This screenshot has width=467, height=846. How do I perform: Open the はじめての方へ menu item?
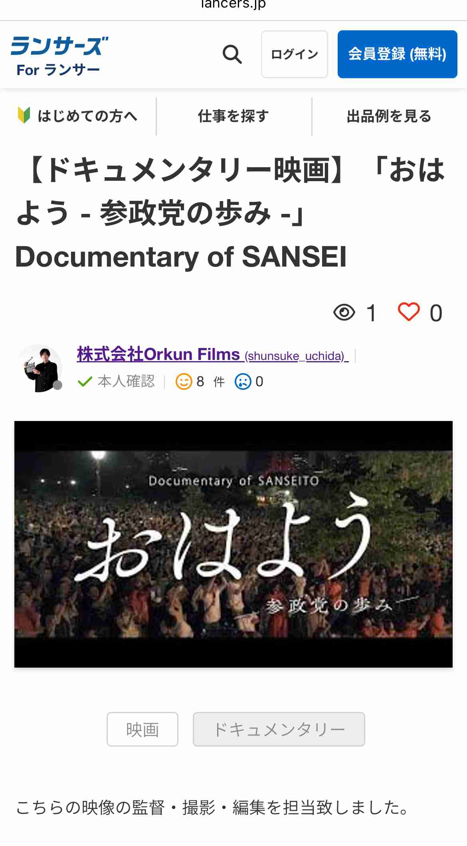pyautogui.click(x=78, y=116)
